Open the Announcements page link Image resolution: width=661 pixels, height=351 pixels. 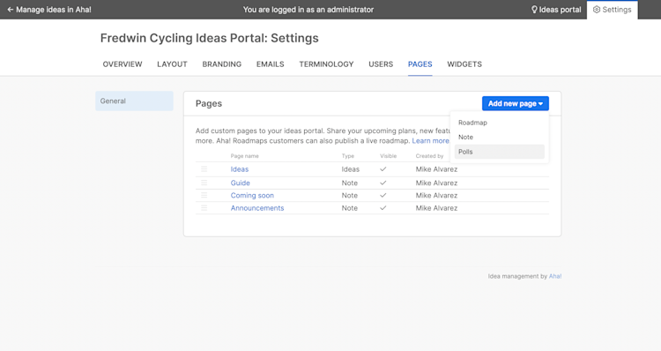tap(257, 208)
